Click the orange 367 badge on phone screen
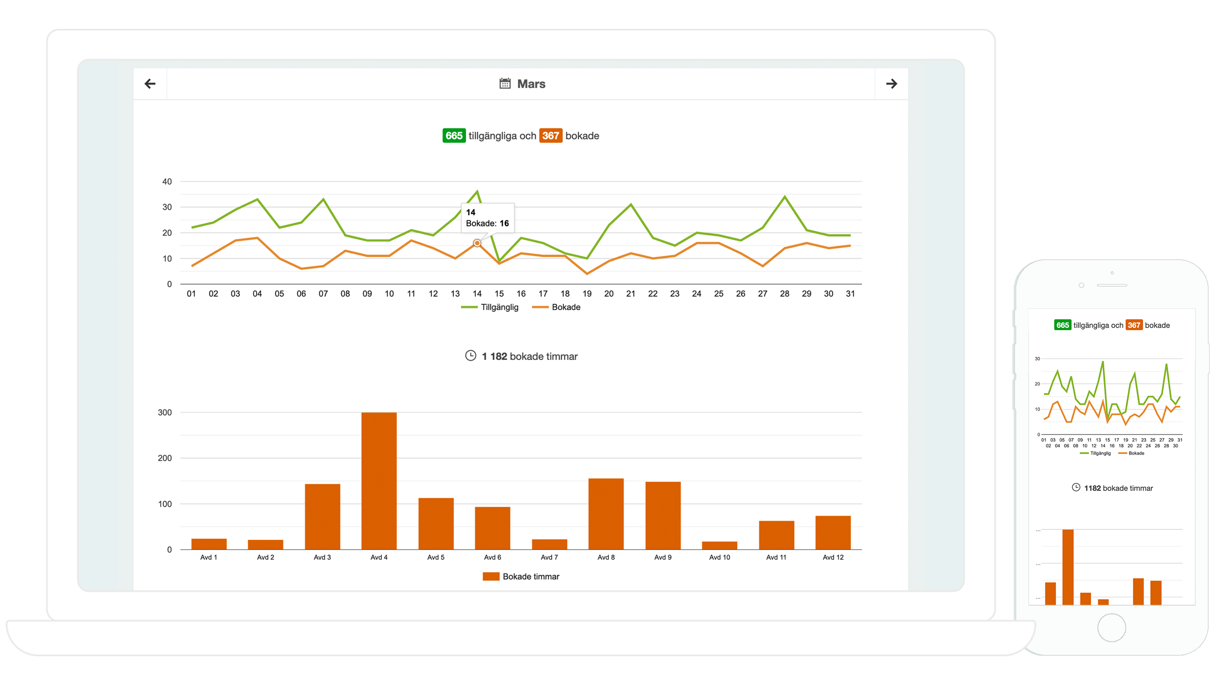The width and height of the screenshot is (1218, 685). (x=1134, y=325)
